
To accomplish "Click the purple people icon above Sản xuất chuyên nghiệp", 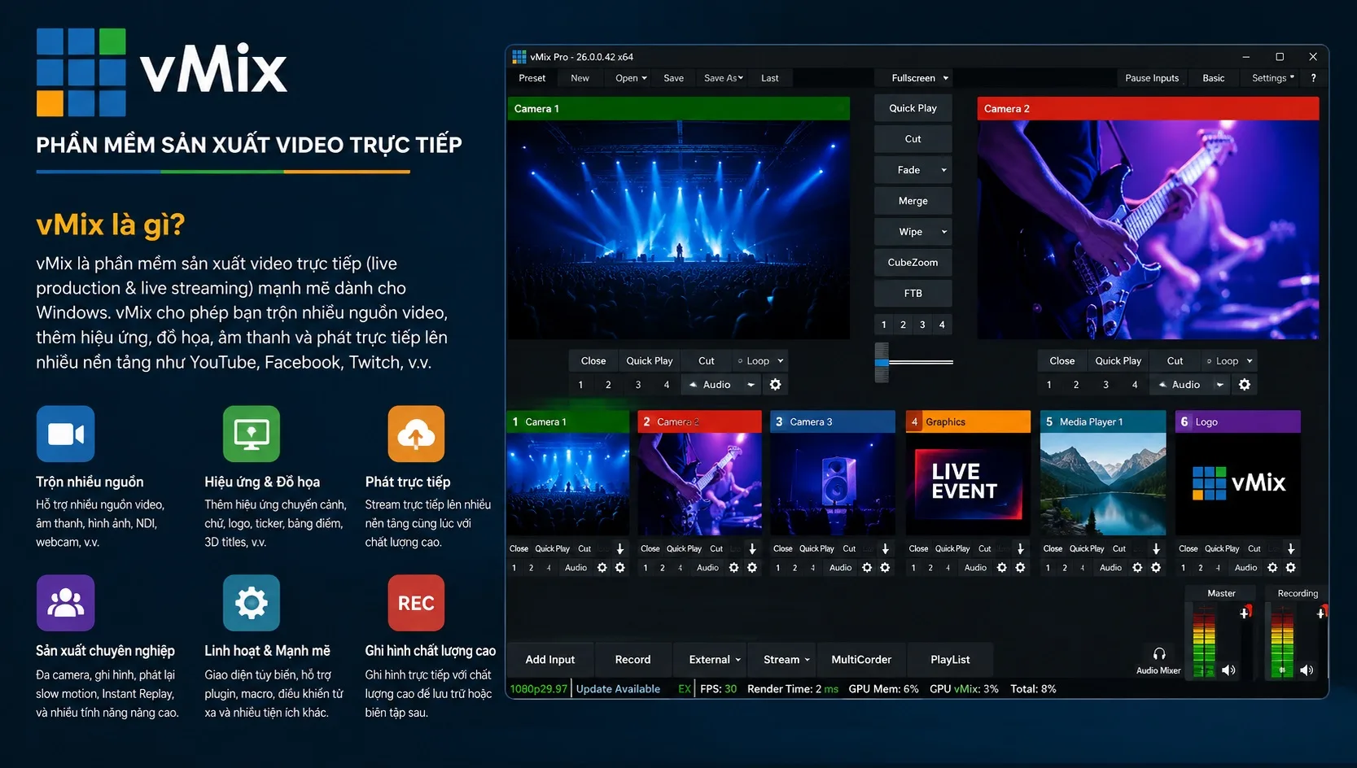I will pos(66,603).
